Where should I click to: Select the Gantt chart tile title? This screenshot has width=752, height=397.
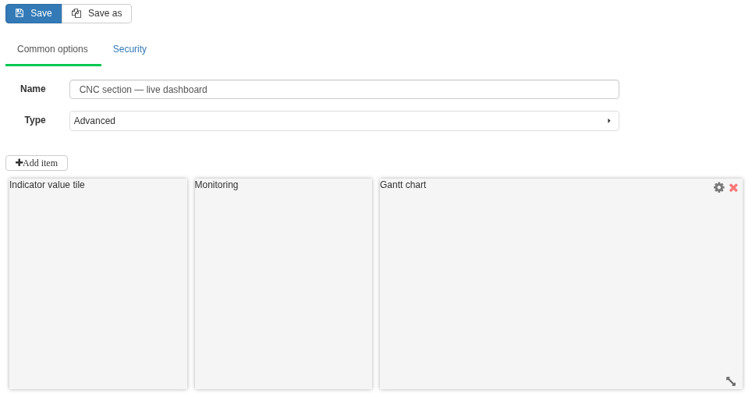[x=403, y=185]
